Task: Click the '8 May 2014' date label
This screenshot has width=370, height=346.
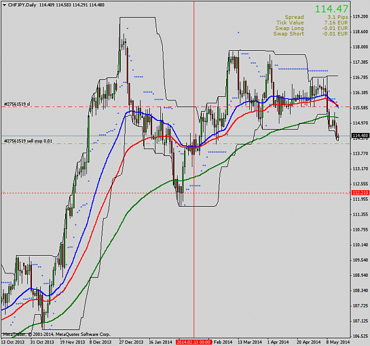Action: coord(337,342)
